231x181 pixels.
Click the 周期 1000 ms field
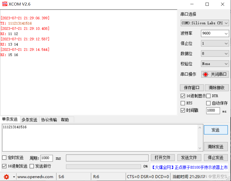(47, 158)
